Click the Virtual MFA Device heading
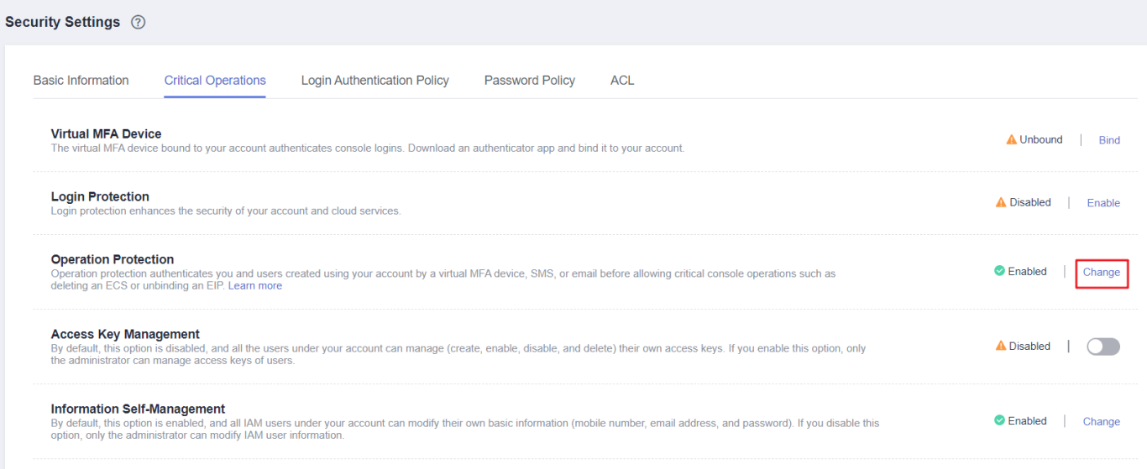This screenshot has width=1147, height=469. [x=106, y=133]
